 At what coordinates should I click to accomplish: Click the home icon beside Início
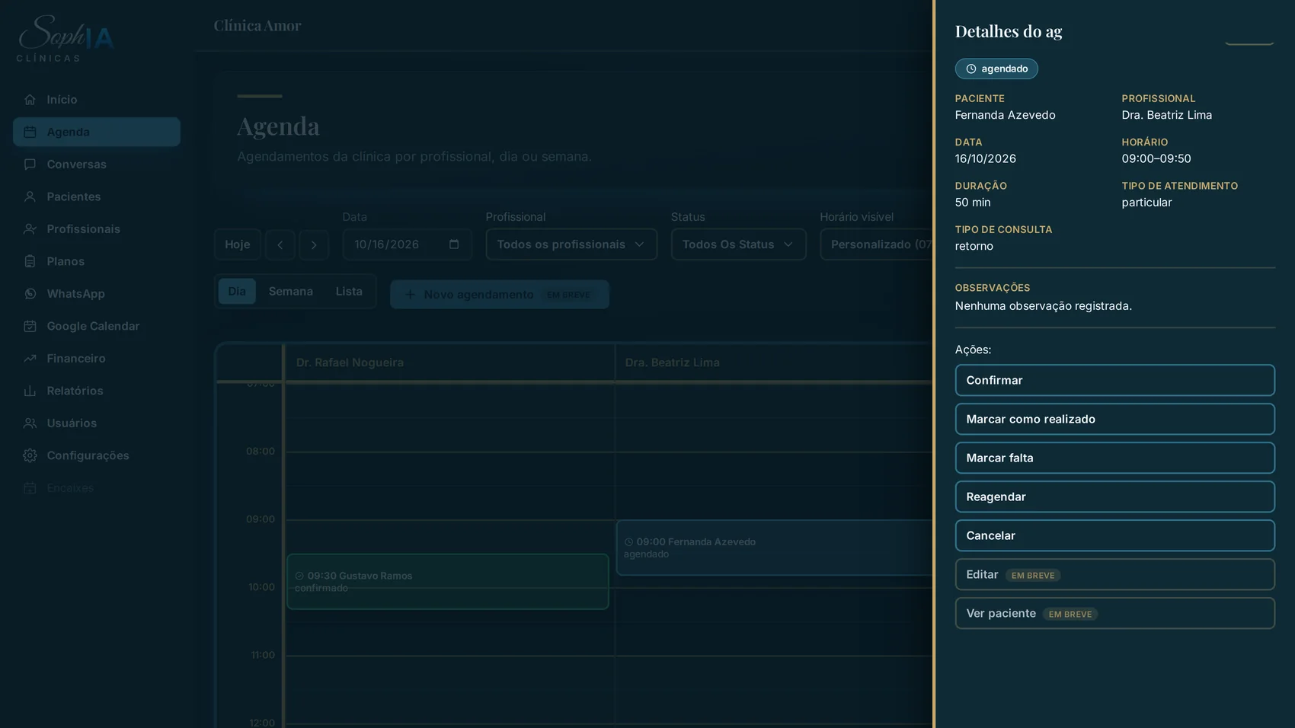(30, 100)
